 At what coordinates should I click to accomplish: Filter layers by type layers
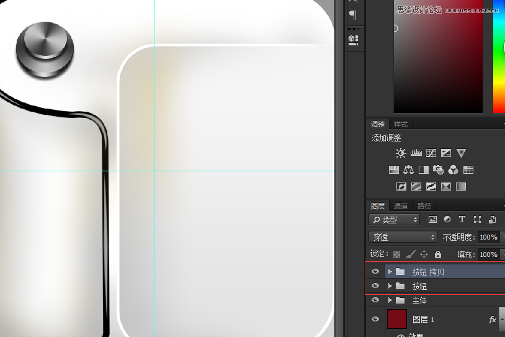pyautogui.click(x=462, y=220)
